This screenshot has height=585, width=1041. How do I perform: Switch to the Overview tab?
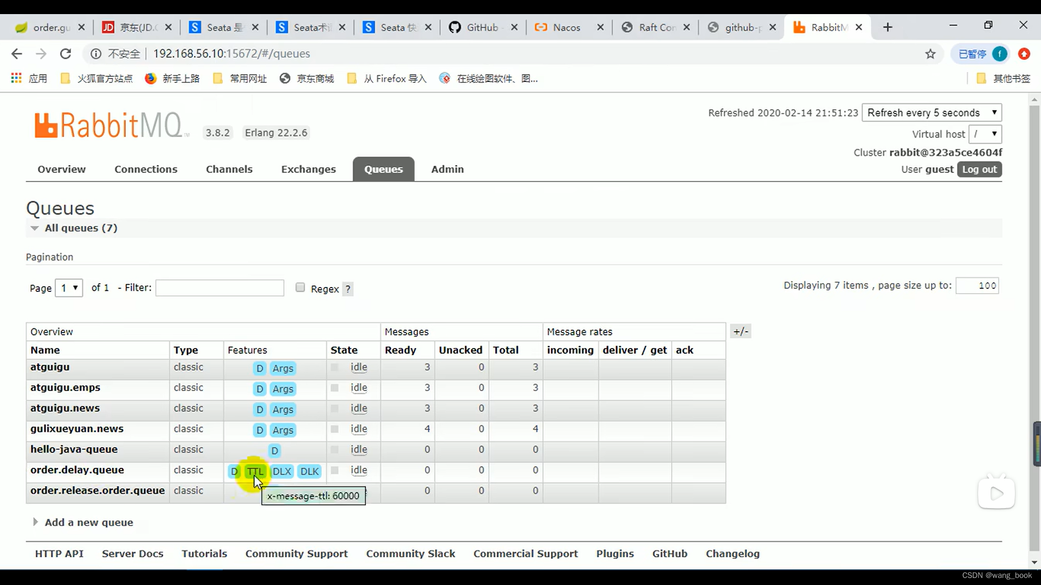pyautogui.click(x=61, y=170)
